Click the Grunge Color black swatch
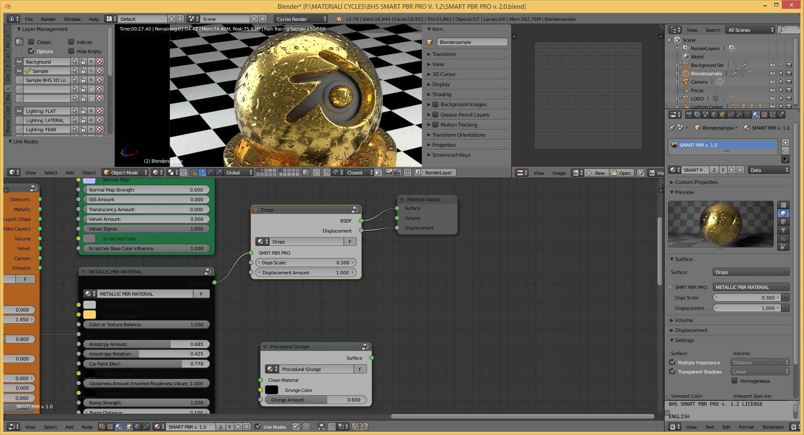This screenshot has height=435, width=804. pos(271,390)
